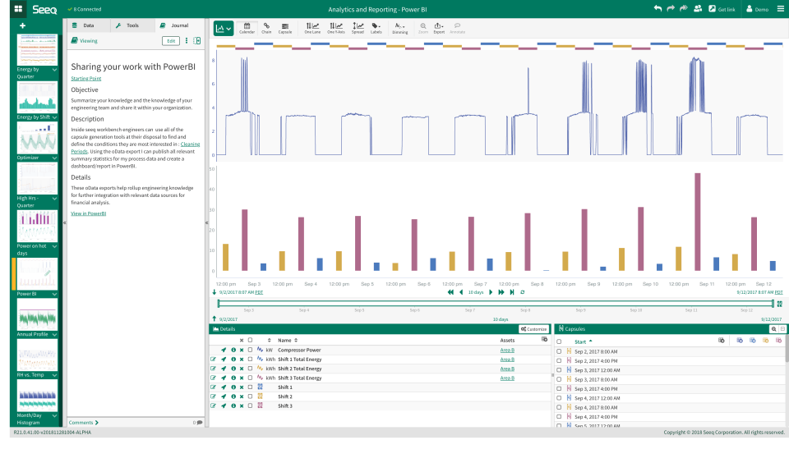Toggle the journal panel layout icon

tap(196, 41)
